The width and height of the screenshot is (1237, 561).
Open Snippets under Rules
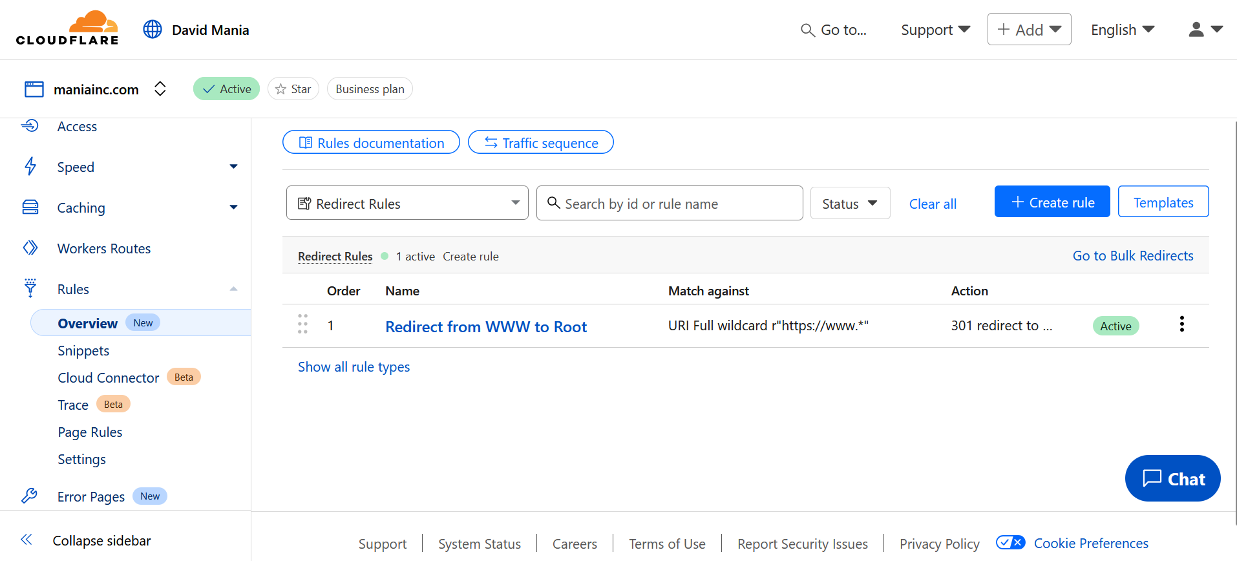83,351
